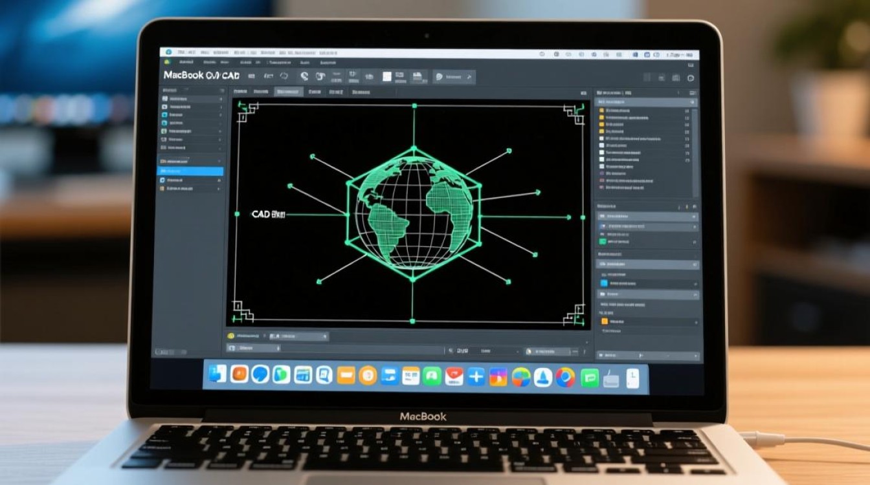
Task: Open the printer icon in the CAD toolbar
Action: point(418,76)
